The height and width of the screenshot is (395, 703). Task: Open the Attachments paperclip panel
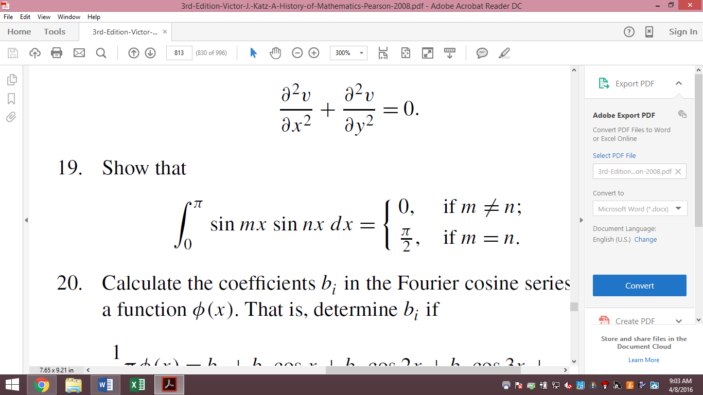click(11, 117)
